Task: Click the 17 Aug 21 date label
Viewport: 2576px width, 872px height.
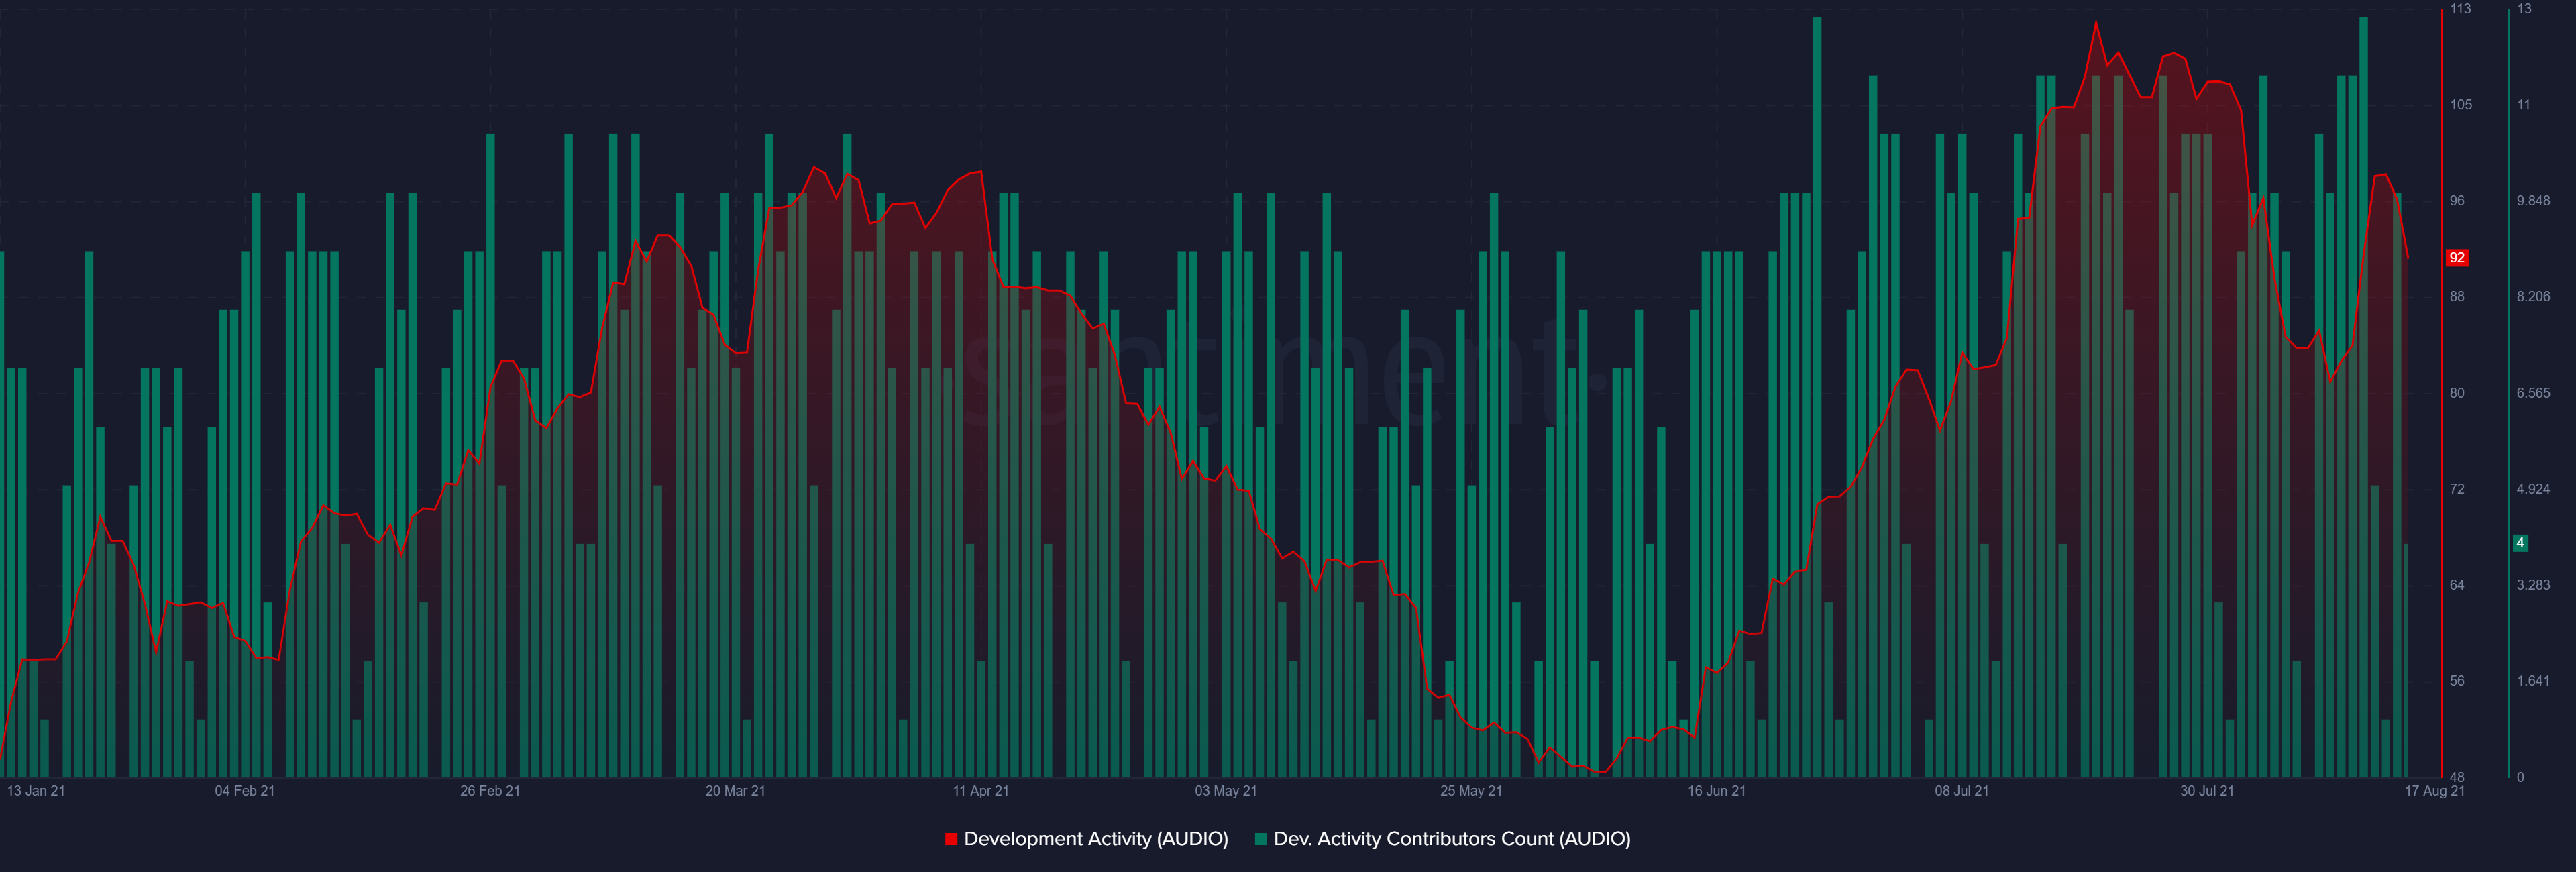Action: [x=2435, y=791]
